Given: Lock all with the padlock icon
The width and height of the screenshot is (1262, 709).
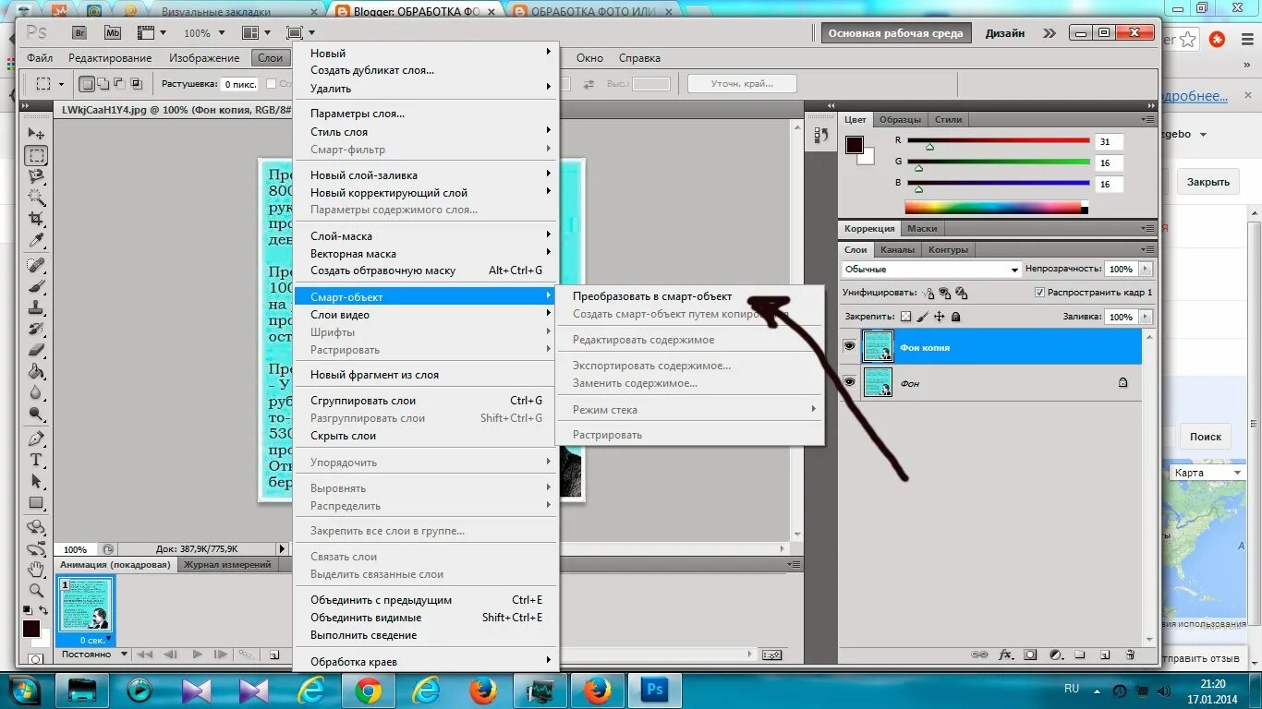Looking at the screenshot, I should (955, 317).
